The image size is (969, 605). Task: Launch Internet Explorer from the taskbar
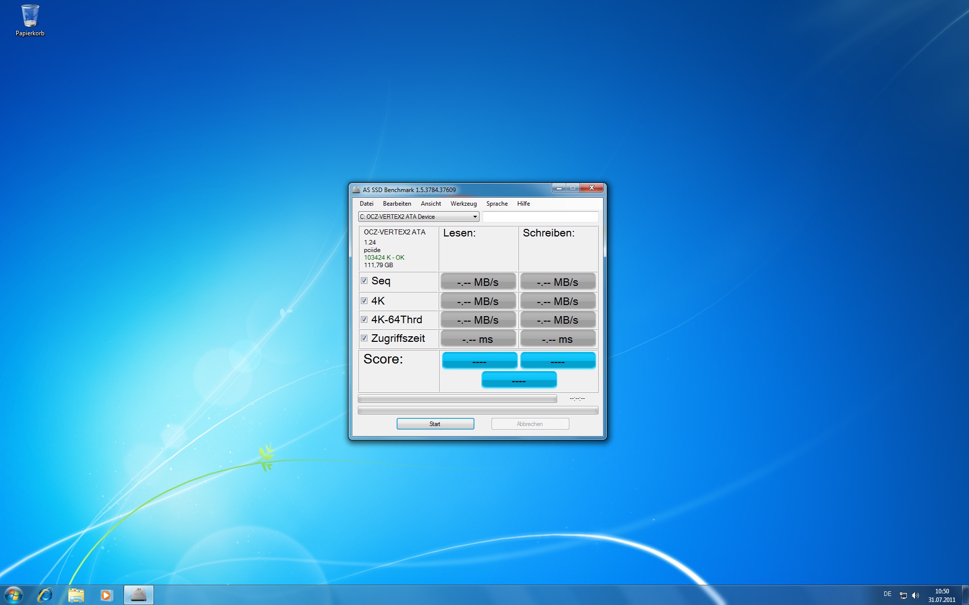coord(45,595)
